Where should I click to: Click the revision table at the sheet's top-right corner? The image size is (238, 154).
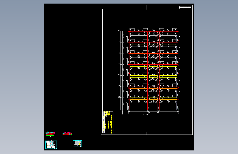(185, 7)
